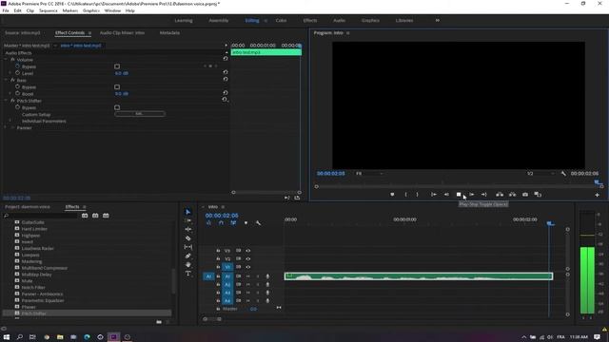Open the Button Editor plus icon
The image size is (609, 342).
[x=598, y=195]
